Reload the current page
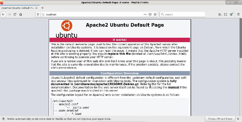The width and height of the screenshot is (242, 122). point(15,14)
